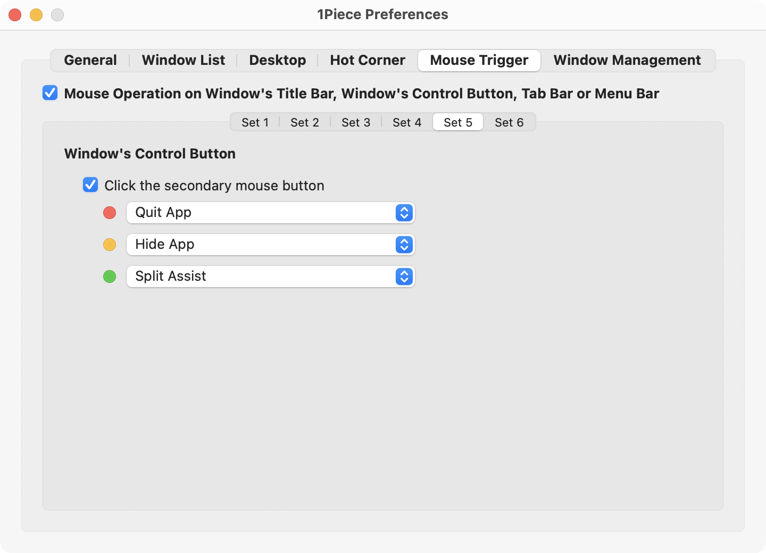
Task: Open the Quit App dropdown
Action: [270, 213]
